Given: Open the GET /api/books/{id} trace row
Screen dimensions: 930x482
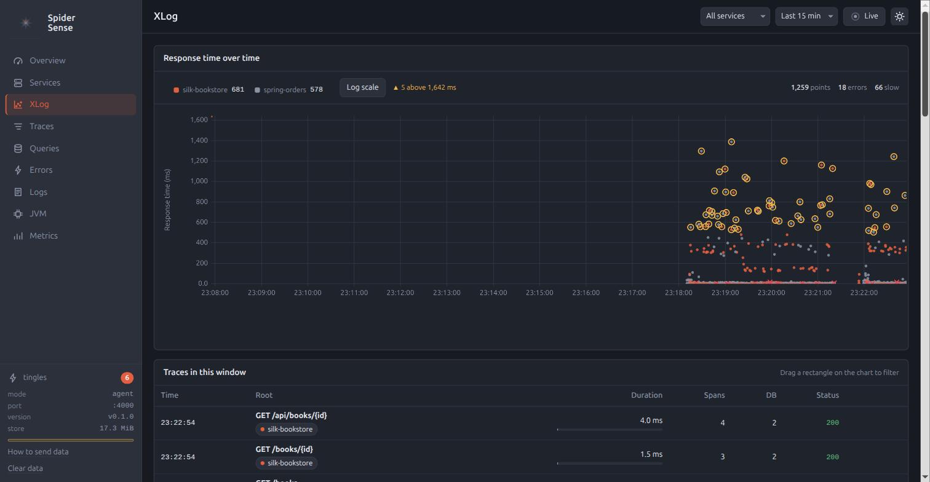Looking at the screenshot, I should pyautogui.click(x=531, y=422).
